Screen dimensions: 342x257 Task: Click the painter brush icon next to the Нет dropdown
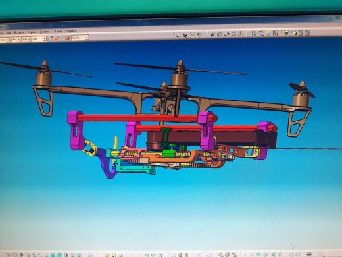pos(51,38)
